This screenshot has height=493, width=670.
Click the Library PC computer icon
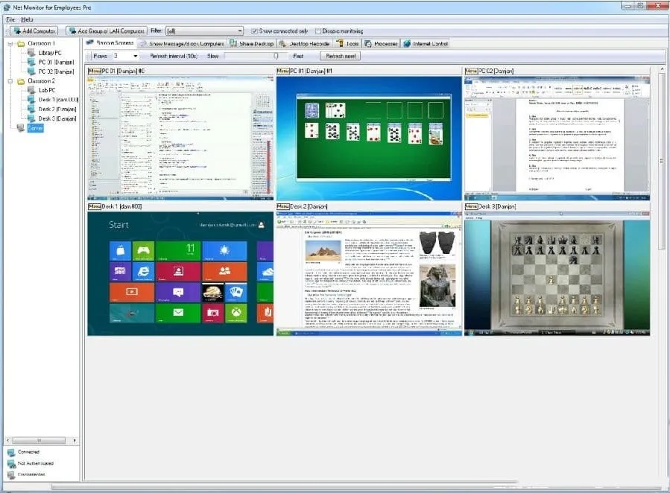pyautogui.click(x=31, y=53)
